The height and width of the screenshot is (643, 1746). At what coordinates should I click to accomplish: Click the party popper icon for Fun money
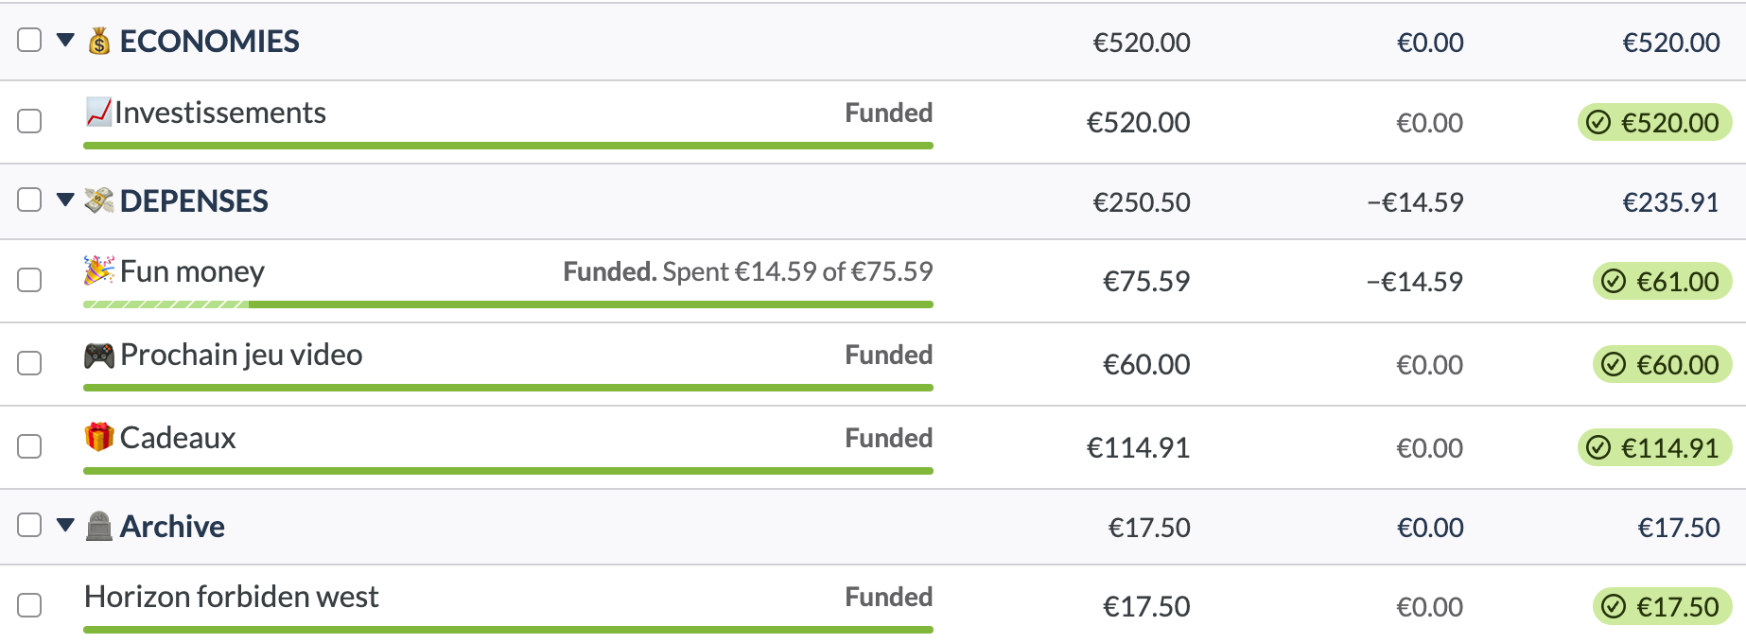click(x=99, y=271)
